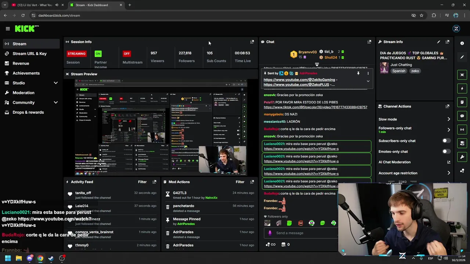
Task: Toggle Mod Actions widget note icon in rail
Action: (462, 102)
